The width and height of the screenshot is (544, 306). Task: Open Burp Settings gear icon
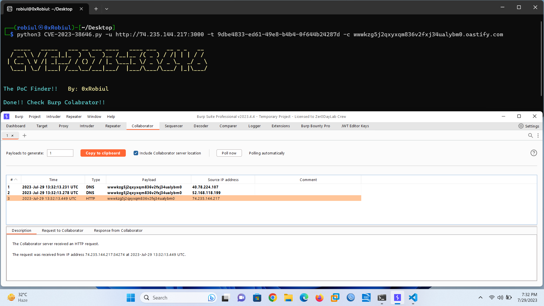click(521, 126)
